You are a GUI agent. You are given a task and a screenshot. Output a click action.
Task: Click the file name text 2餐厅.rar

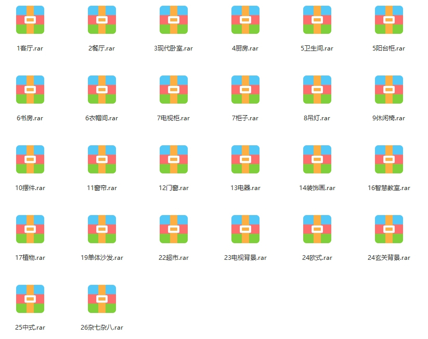[x=102, y=48]
